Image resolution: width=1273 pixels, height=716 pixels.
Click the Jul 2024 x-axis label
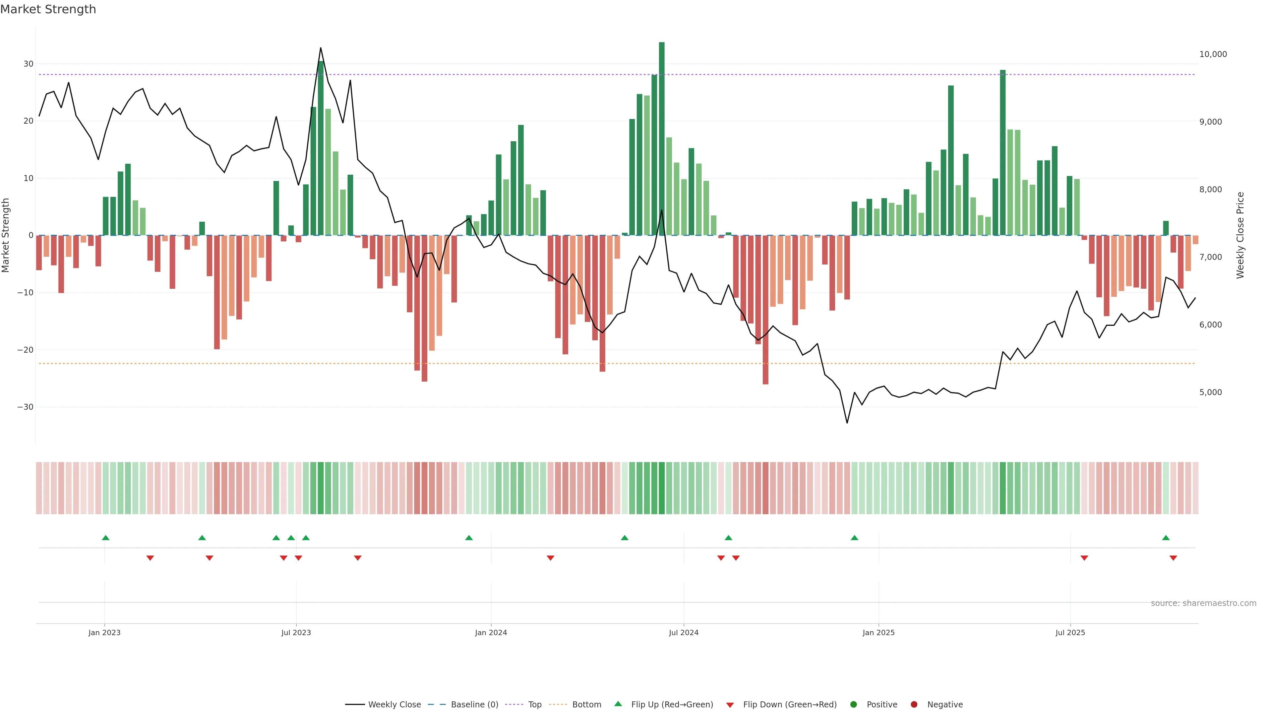[684, 632]
